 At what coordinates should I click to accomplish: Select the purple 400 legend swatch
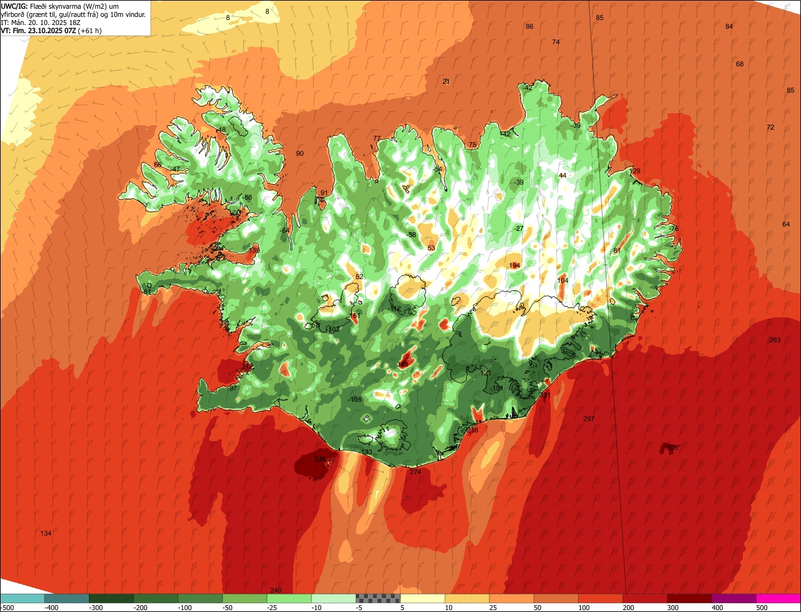click(x=733, y=598)
